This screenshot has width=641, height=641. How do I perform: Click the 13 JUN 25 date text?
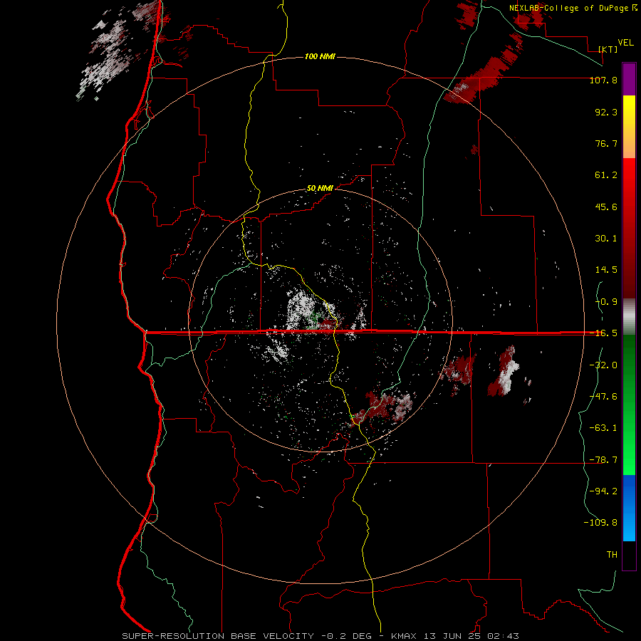pyautogui.click(x=454, y=636)
